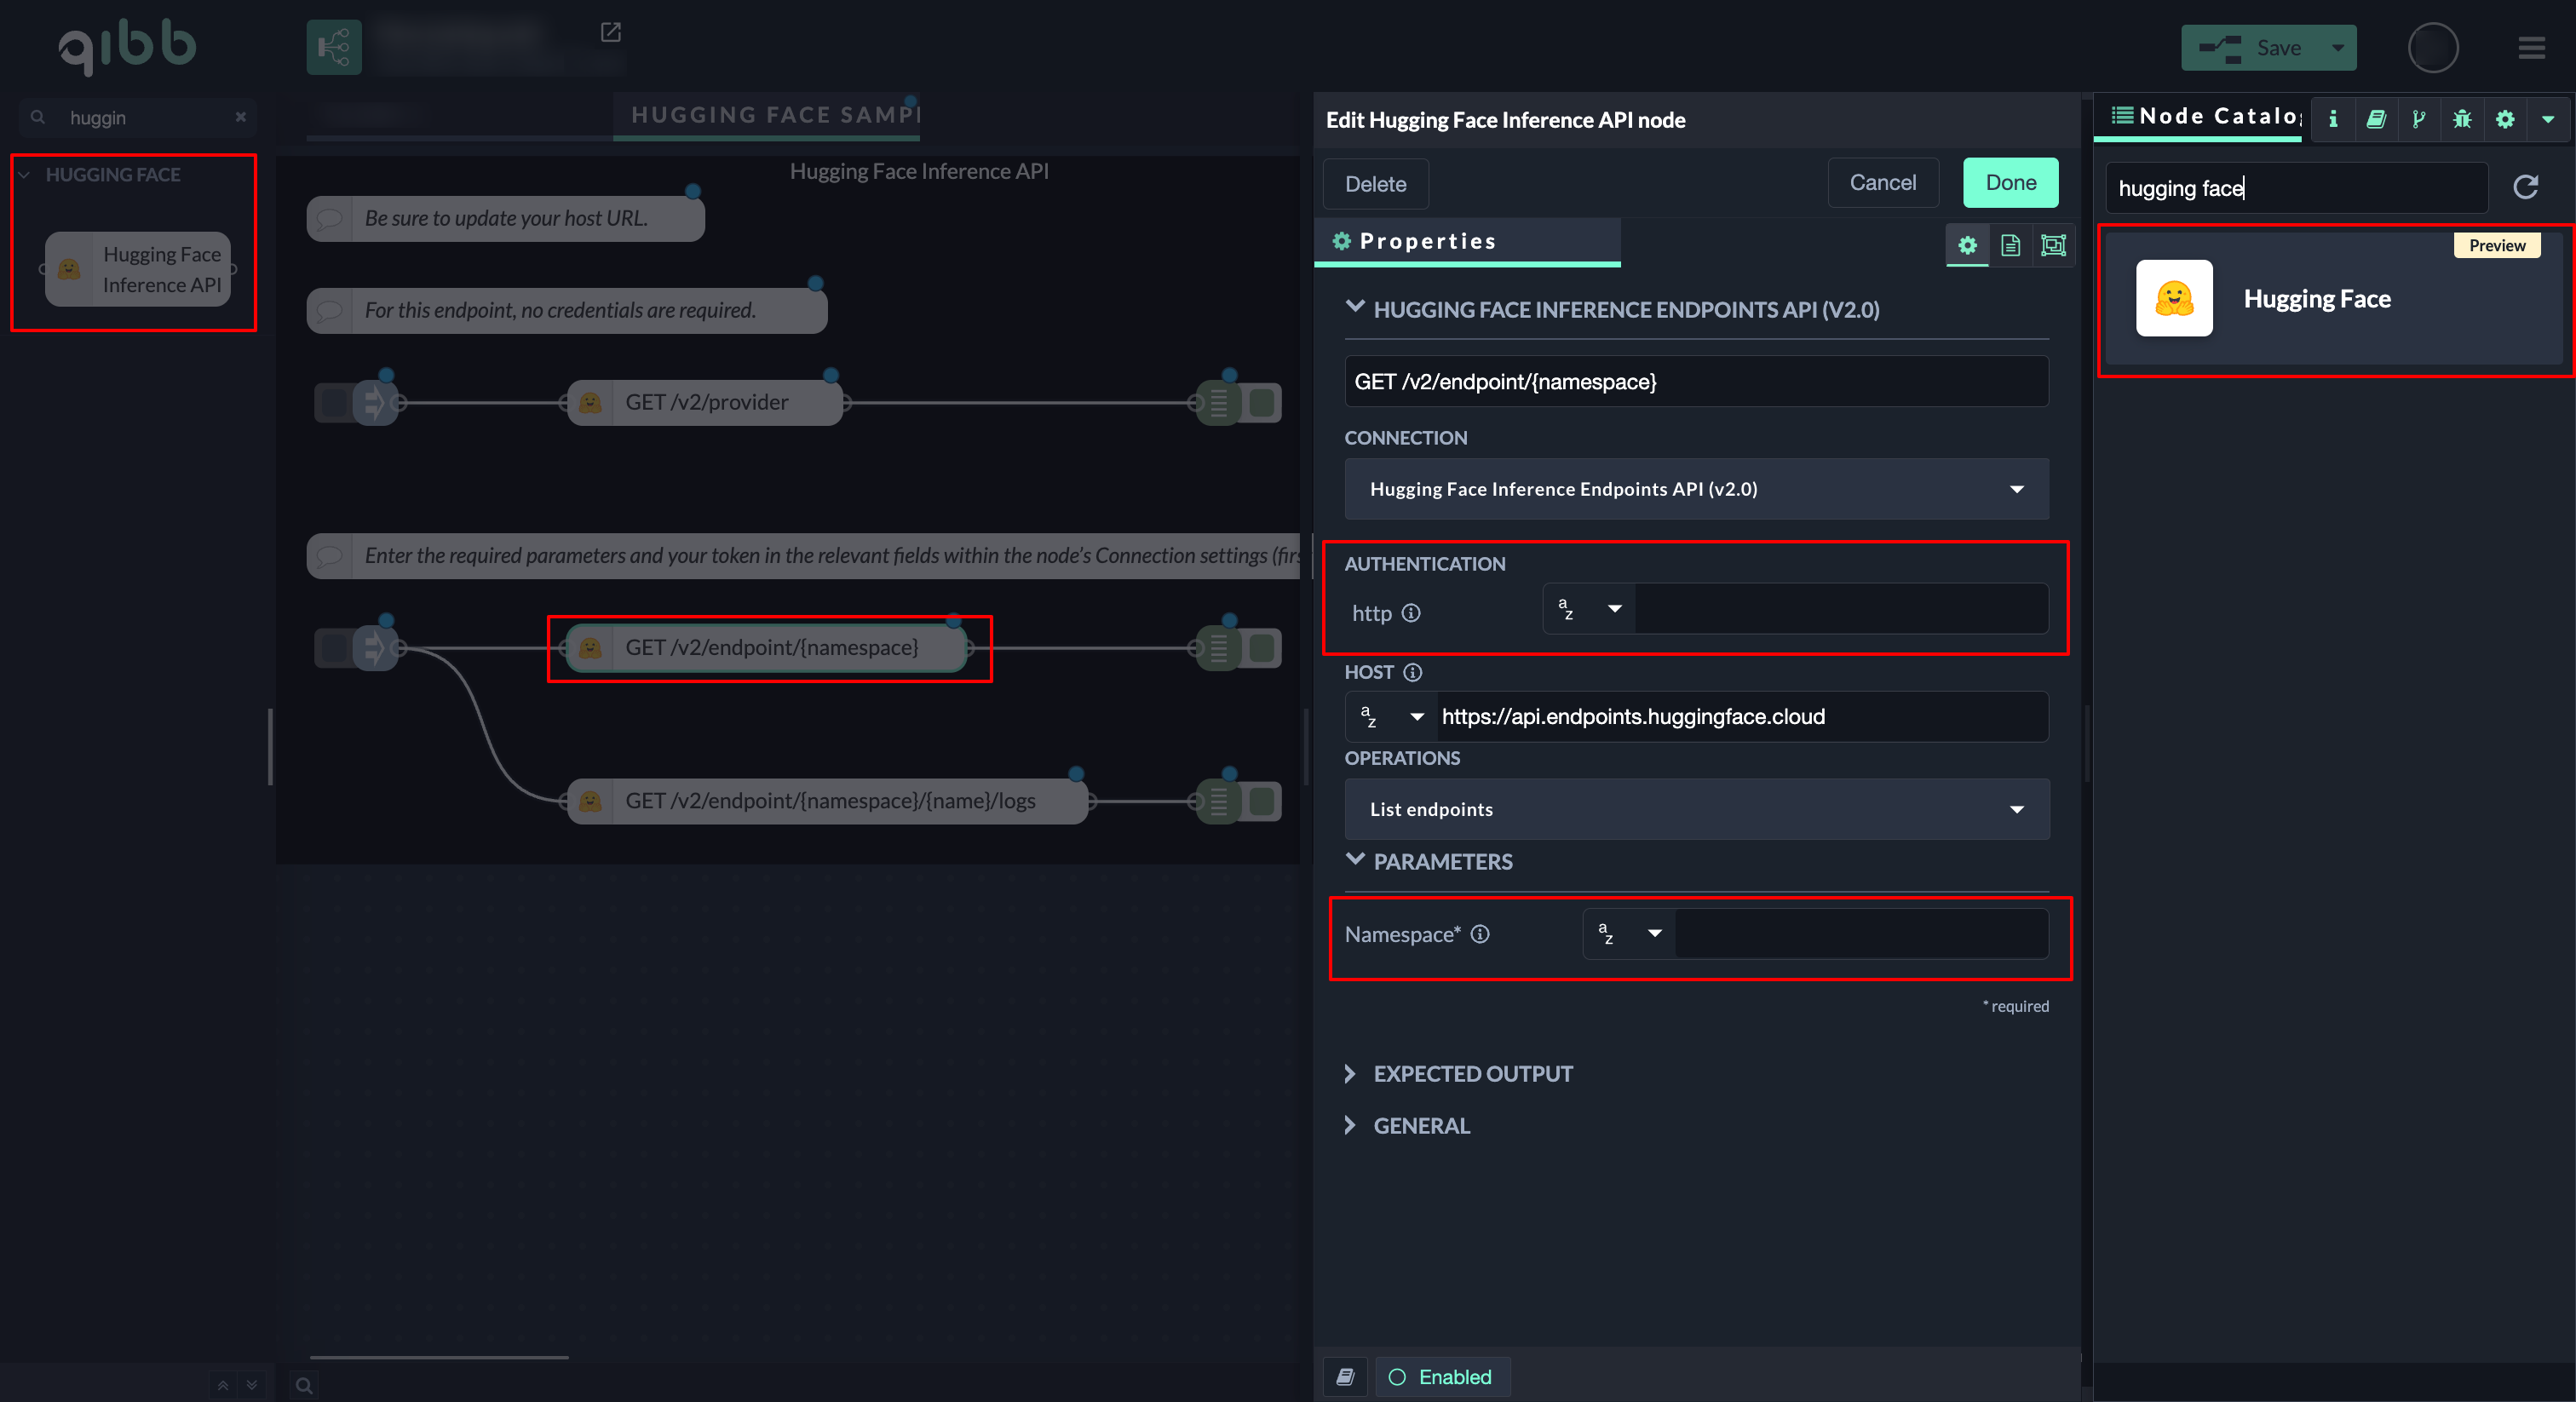Toggle the node Enabled state
2576x1402 pixels.
click(x=1441, y=1377)
